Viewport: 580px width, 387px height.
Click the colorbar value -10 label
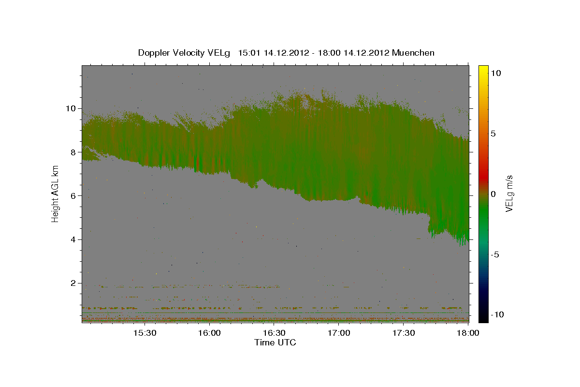pyautogui.click(x=497, y=315)
